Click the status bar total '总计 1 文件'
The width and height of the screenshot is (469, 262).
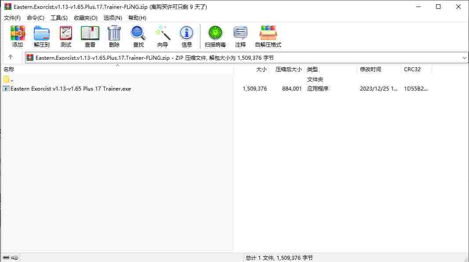click(x=260, y=258)
